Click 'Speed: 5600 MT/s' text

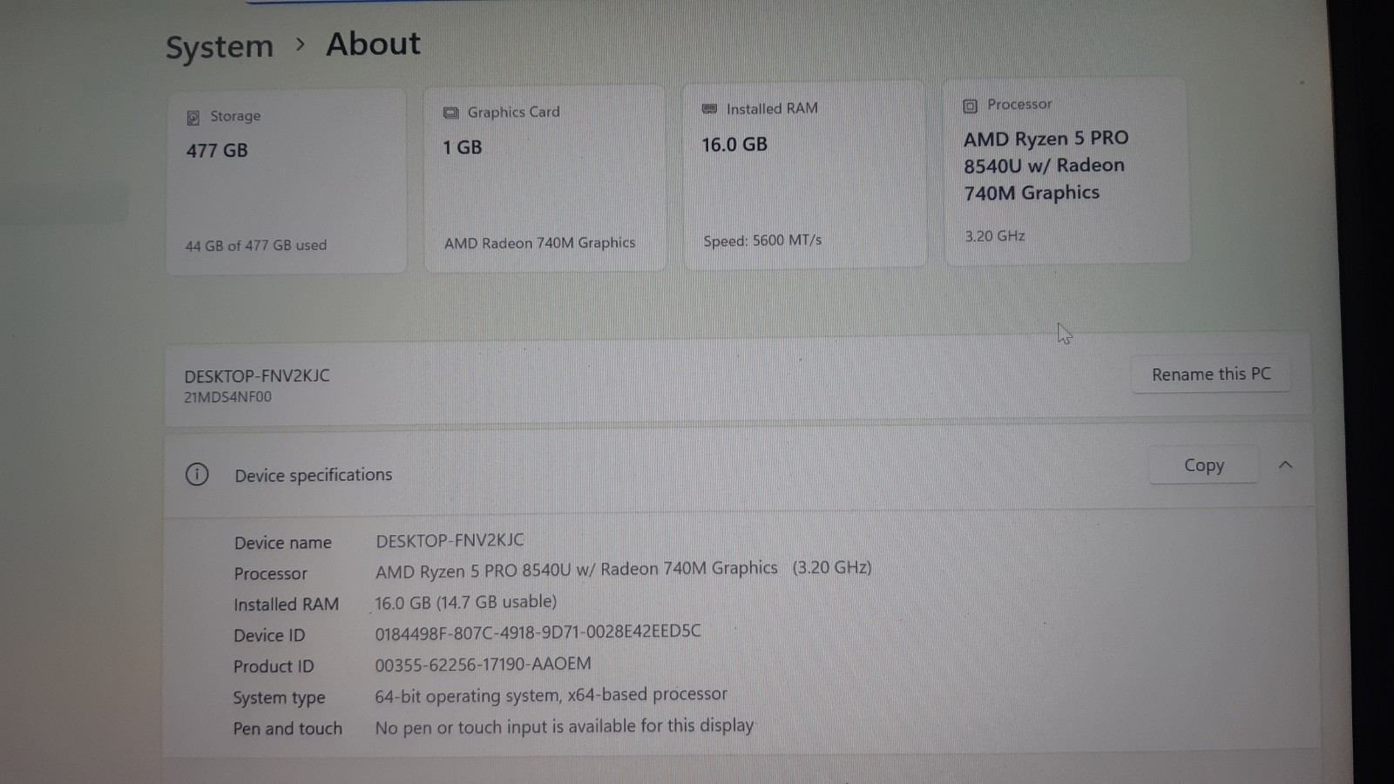762,240
